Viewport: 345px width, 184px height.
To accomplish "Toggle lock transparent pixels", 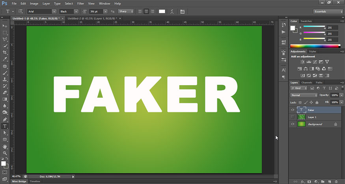I will tap(300, 102).
